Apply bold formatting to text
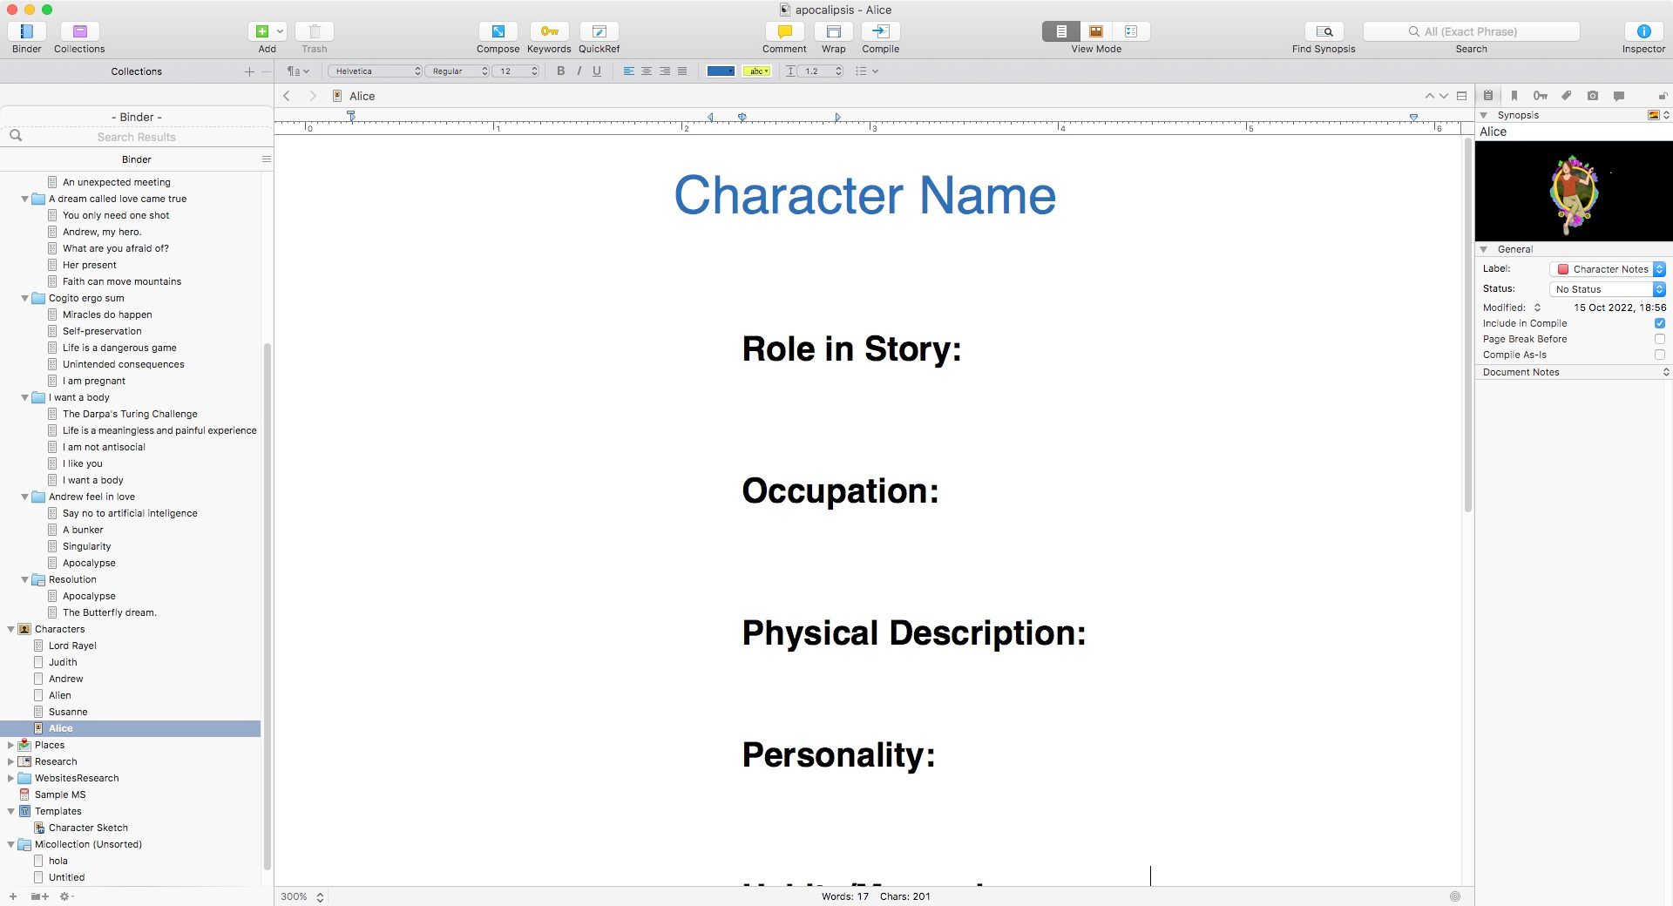The image size is (1673, 906). pyautogui.click(x=561, y=71)
